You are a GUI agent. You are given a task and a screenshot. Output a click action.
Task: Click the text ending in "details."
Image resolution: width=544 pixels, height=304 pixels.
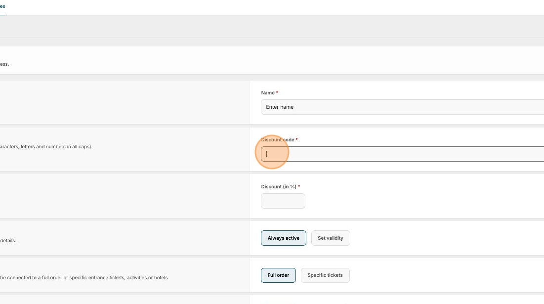[x=8, y=241]
